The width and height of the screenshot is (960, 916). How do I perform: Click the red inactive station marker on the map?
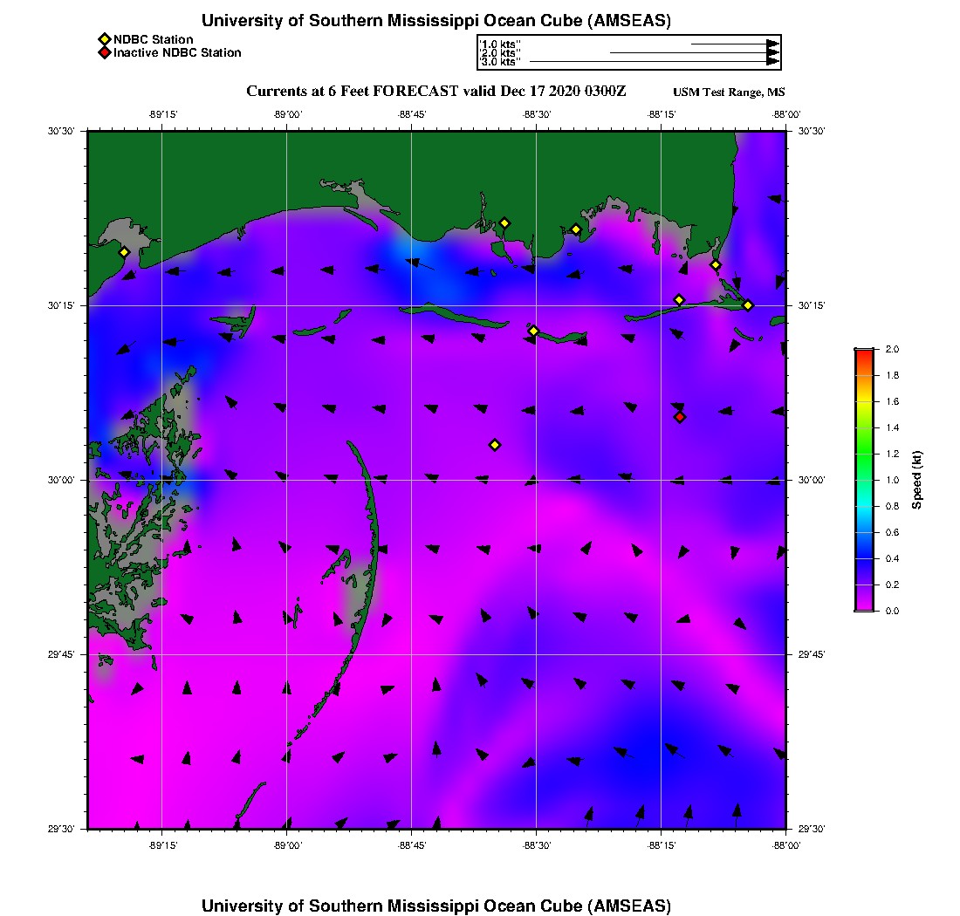point(680,417)
